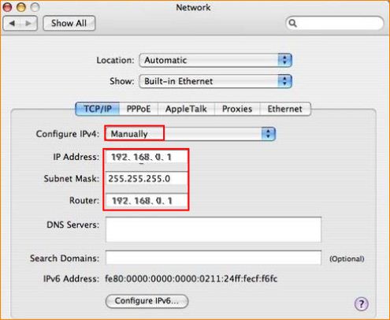Focus the DNS Servers text box
Image resolution: width=390 pixels, height=320 pixels.
pyautogui.click(x=214, y=229)
